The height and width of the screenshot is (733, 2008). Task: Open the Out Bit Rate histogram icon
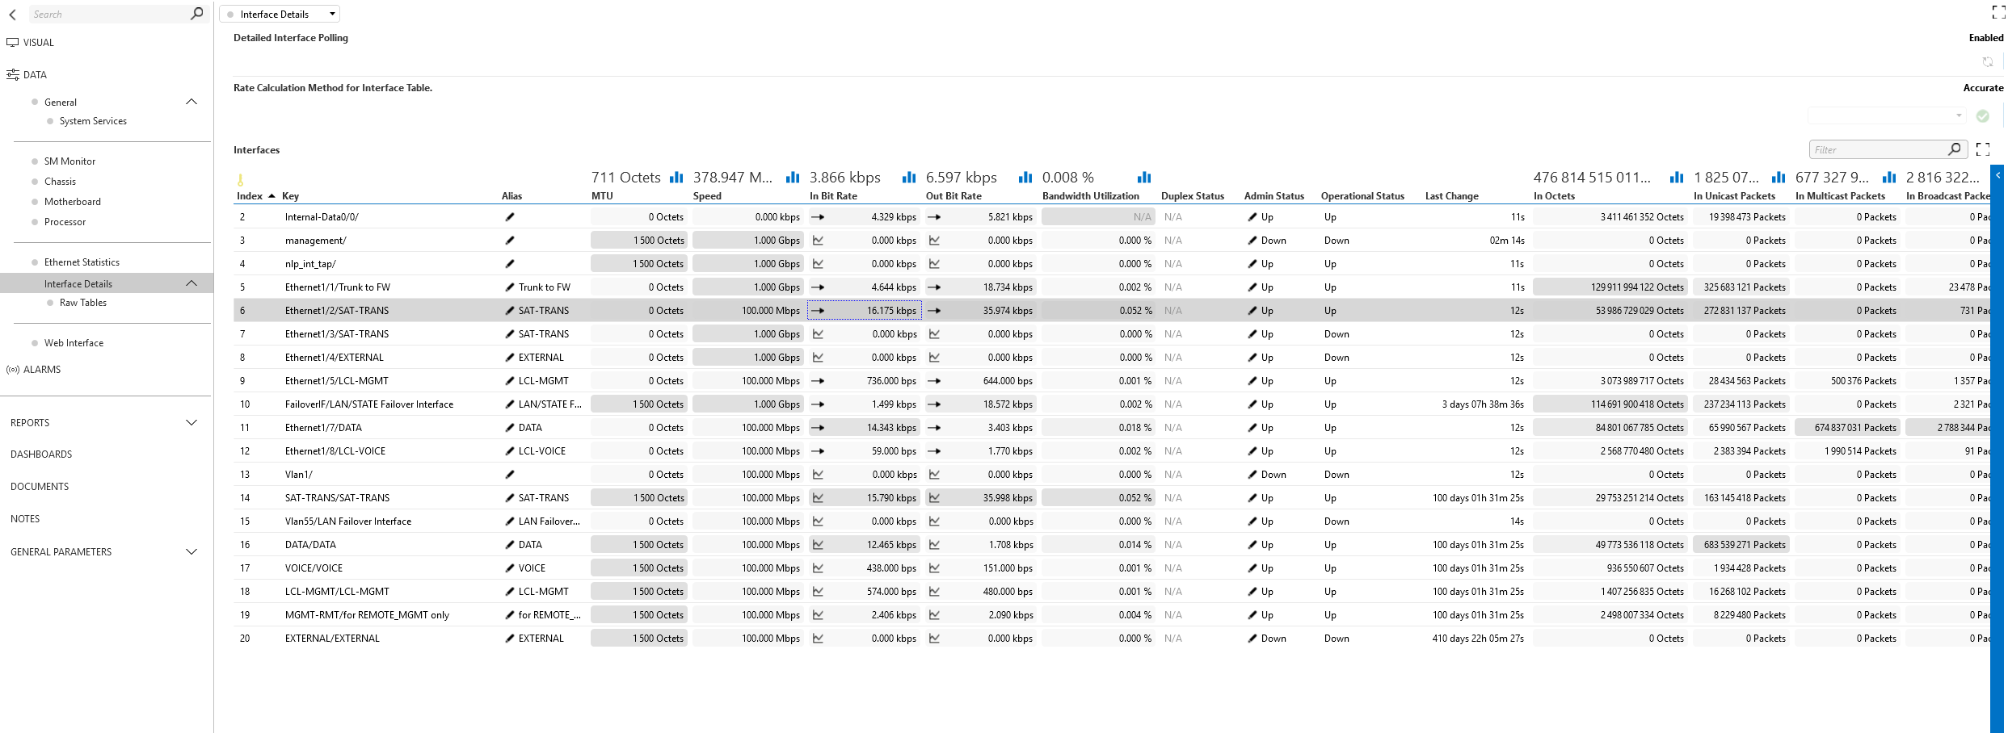[x=1025, y=178]
